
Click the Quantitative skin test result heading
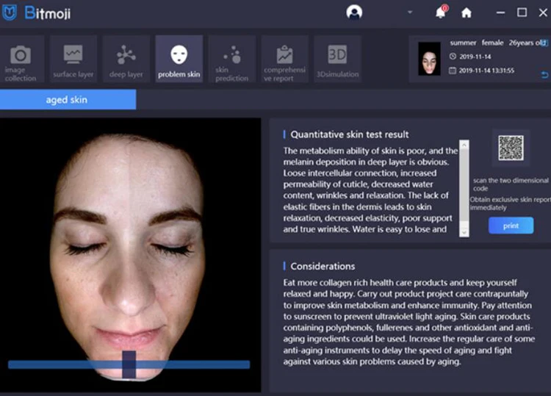pyautogui.click(x=349, y=134)
